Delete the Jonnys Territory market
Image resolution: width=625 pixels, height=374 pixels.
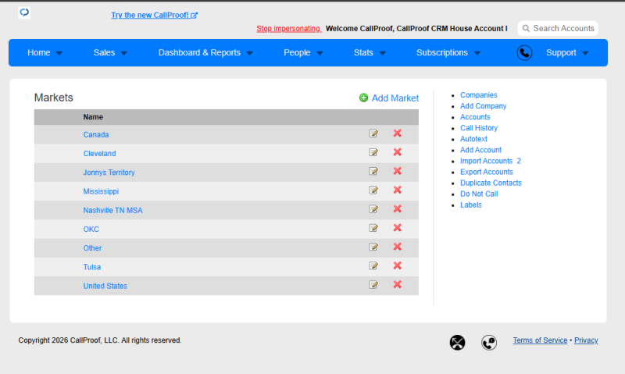coord(398,171)
